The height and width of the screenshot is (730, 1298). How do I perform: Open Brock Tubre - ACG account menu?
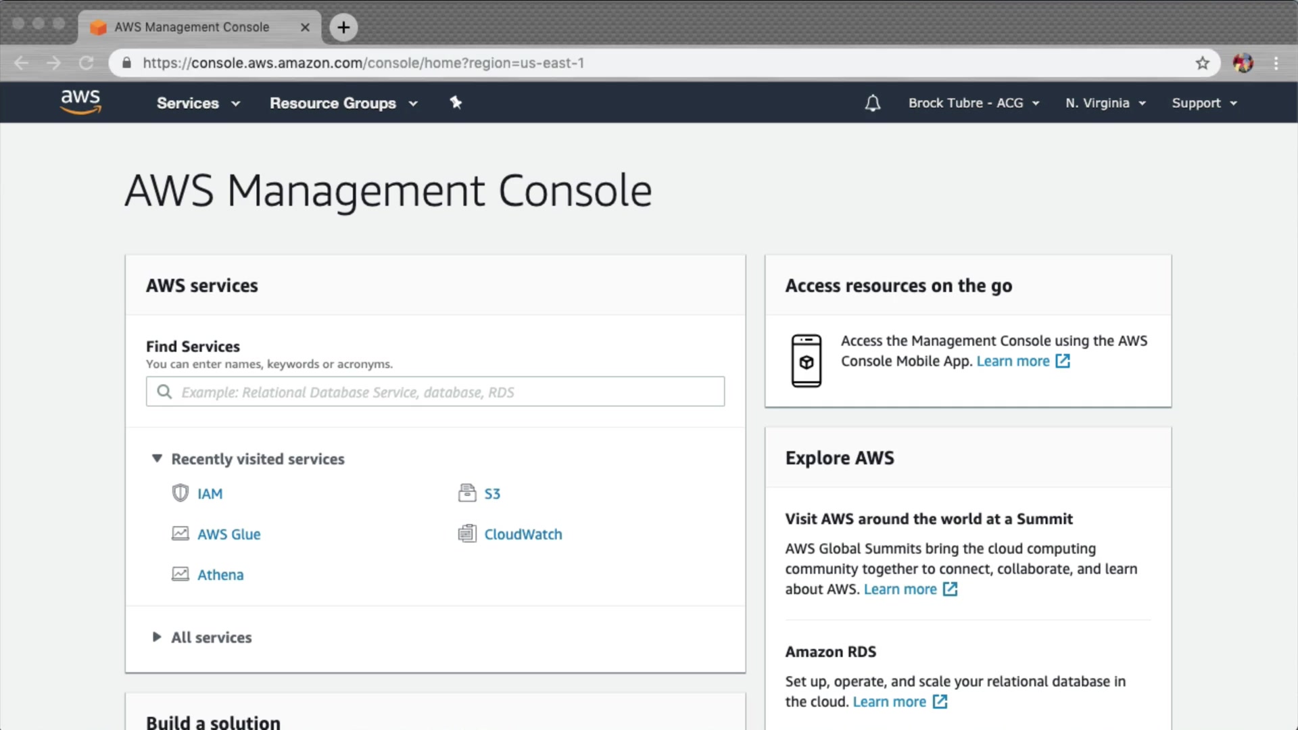click(x=973, y=103)
